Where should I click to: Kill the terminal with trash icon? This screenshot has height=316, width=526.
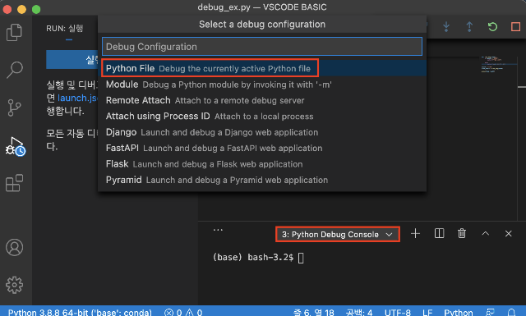462,234
